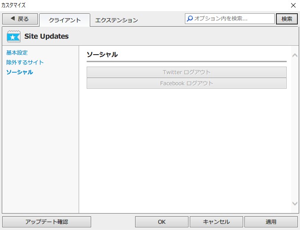The image size is (300, 230).
Task: Click the scrollbar up arrow
Action: click(x=295, y=56)
